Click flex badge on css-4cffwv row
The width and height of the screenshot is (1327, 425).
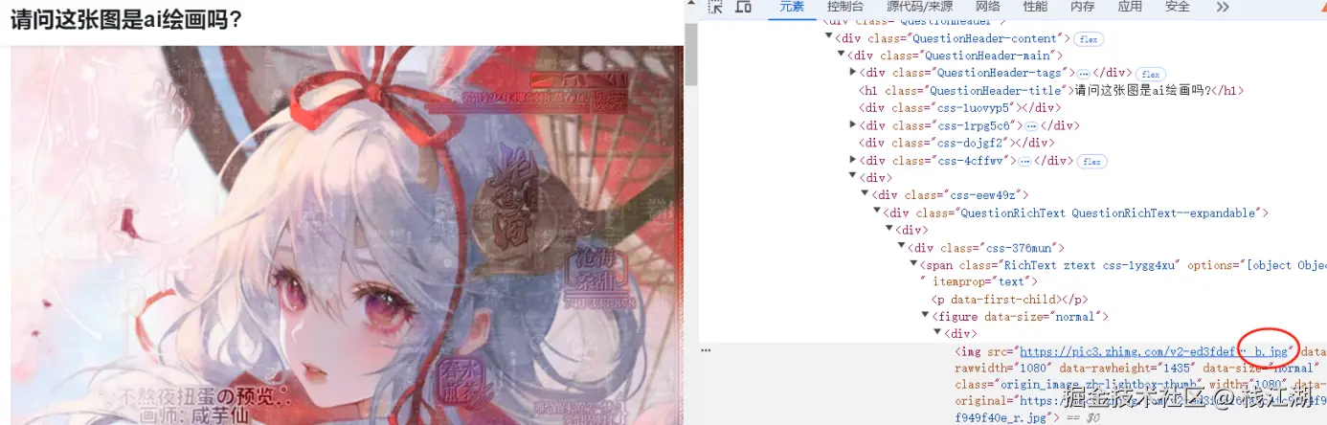(x=1092, y=162)
